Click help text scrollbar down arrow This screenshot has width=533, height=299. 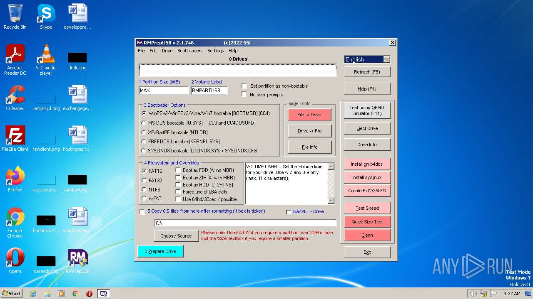coord(331,201)
